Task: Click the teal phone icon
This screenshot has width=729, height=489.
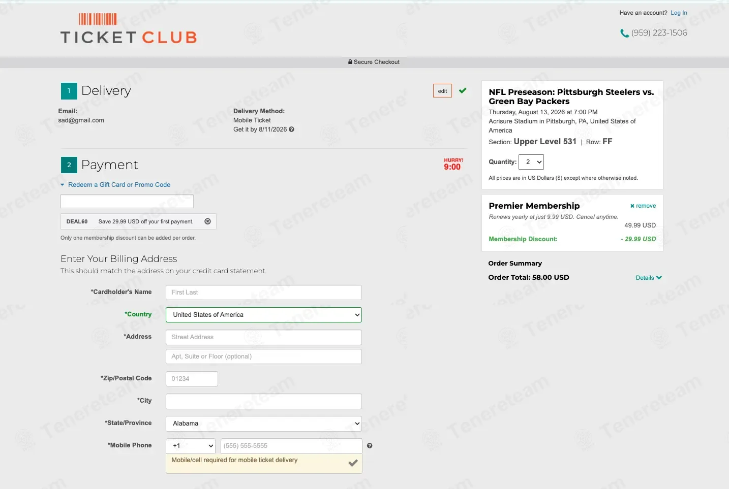Action: 624,33
